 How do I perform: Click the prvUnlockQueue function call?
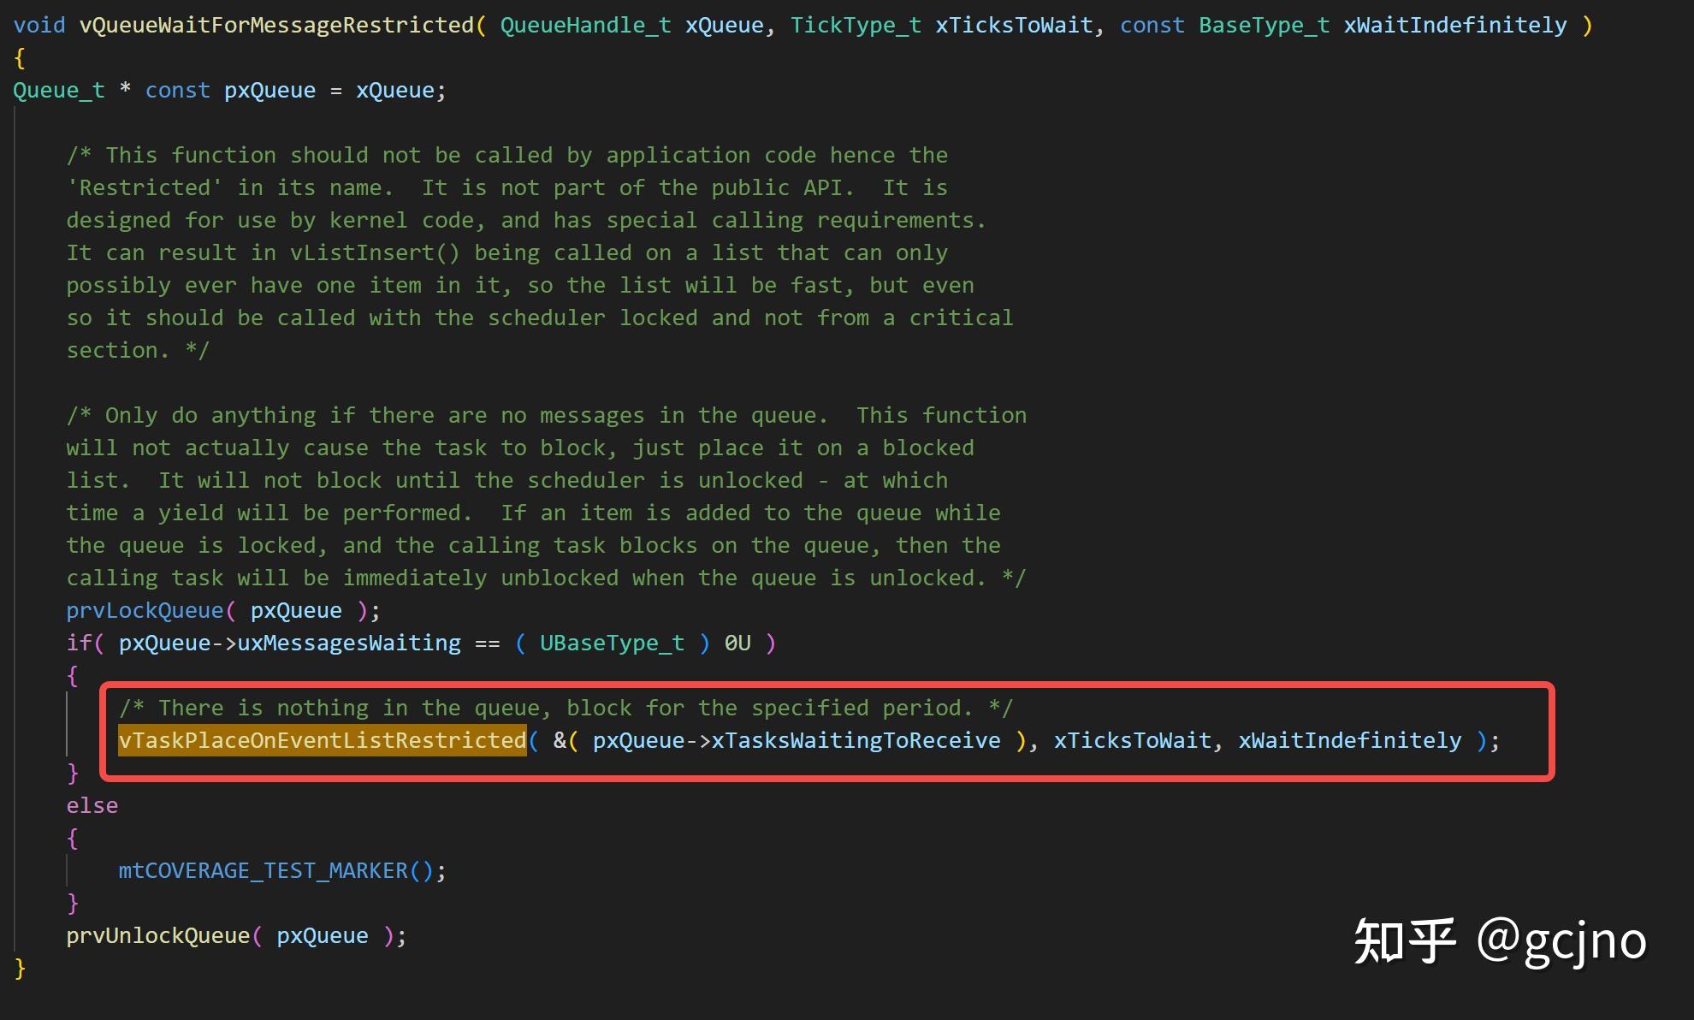(157, 935)
